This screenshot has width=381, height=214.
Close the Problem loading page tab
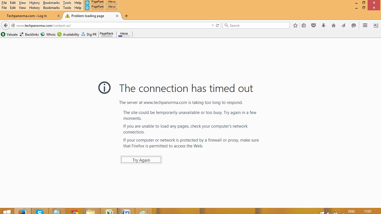click(x=117, y=16)
